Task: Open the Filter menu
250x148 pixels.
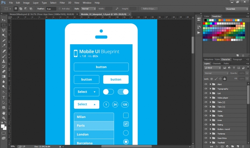Action: pyautogui.click(x=62, y=3)
